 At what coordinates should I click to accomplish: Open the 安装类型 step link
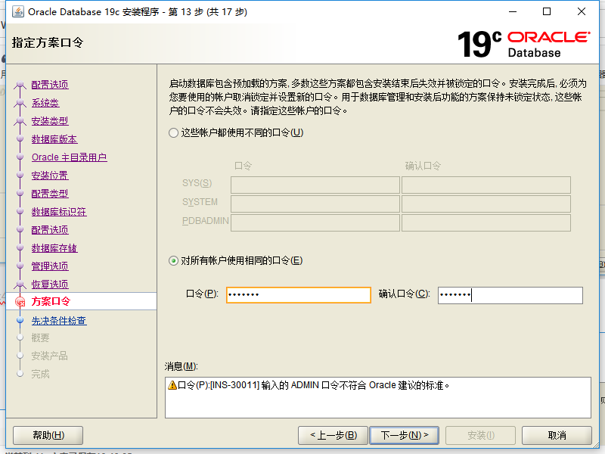tap(50, 121)
